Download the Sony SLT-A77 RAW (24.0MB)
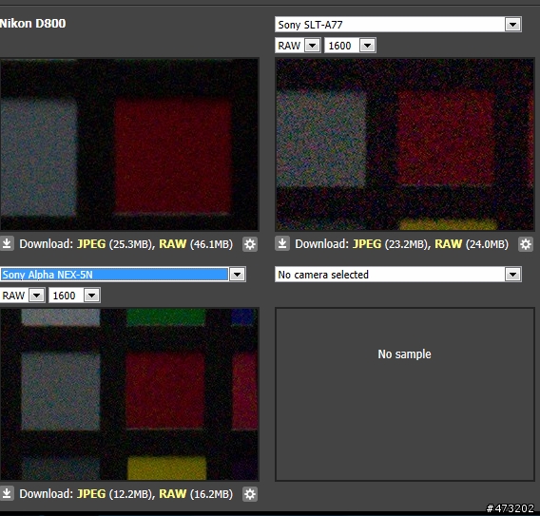Image resolution: width=540 pixels, height=516 pixels. 449,243
